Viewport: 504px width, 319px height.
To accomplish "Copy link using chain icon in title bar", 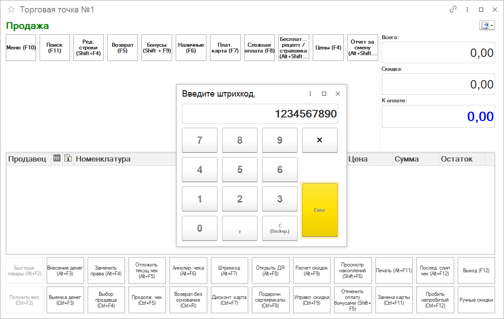I will click(453, 9).
